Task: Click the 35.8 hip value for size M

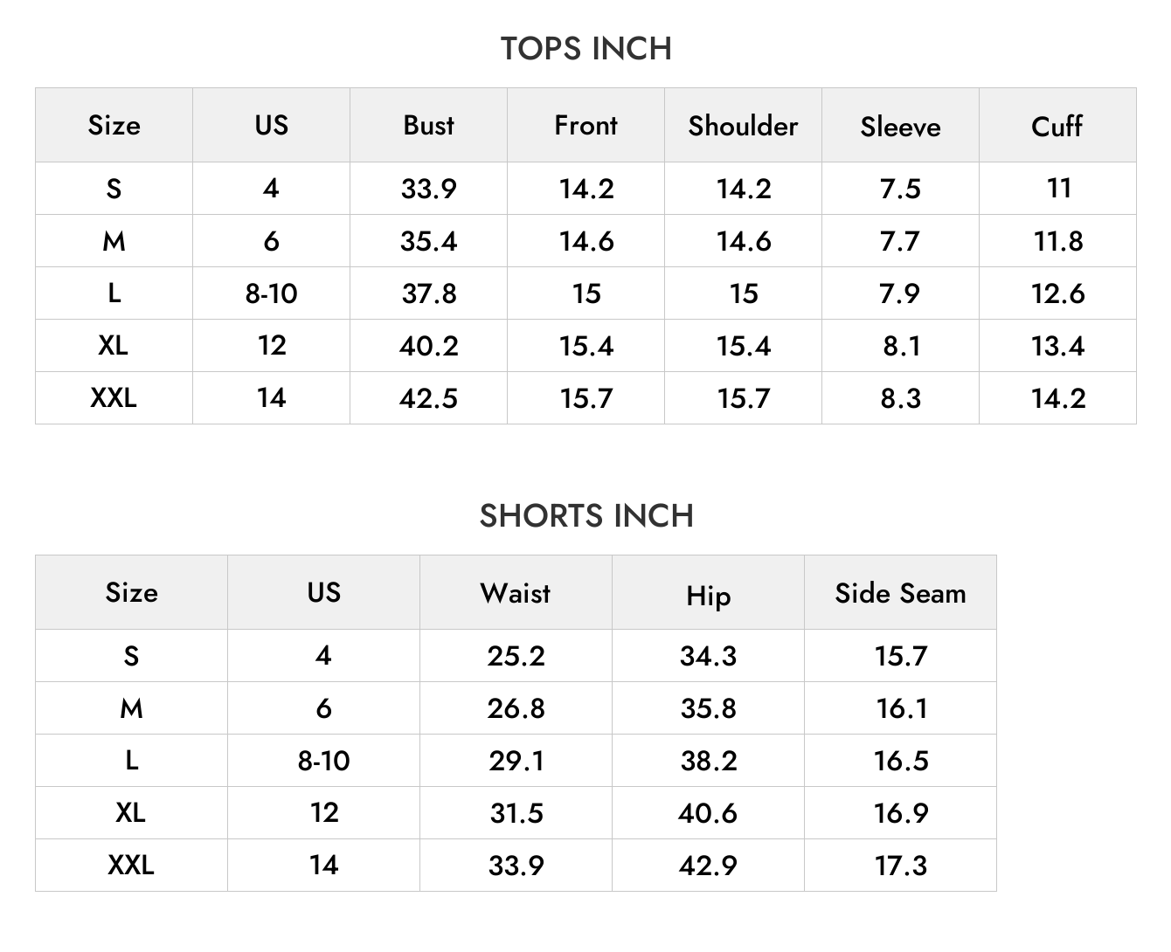Action: (x=708, y=708)
